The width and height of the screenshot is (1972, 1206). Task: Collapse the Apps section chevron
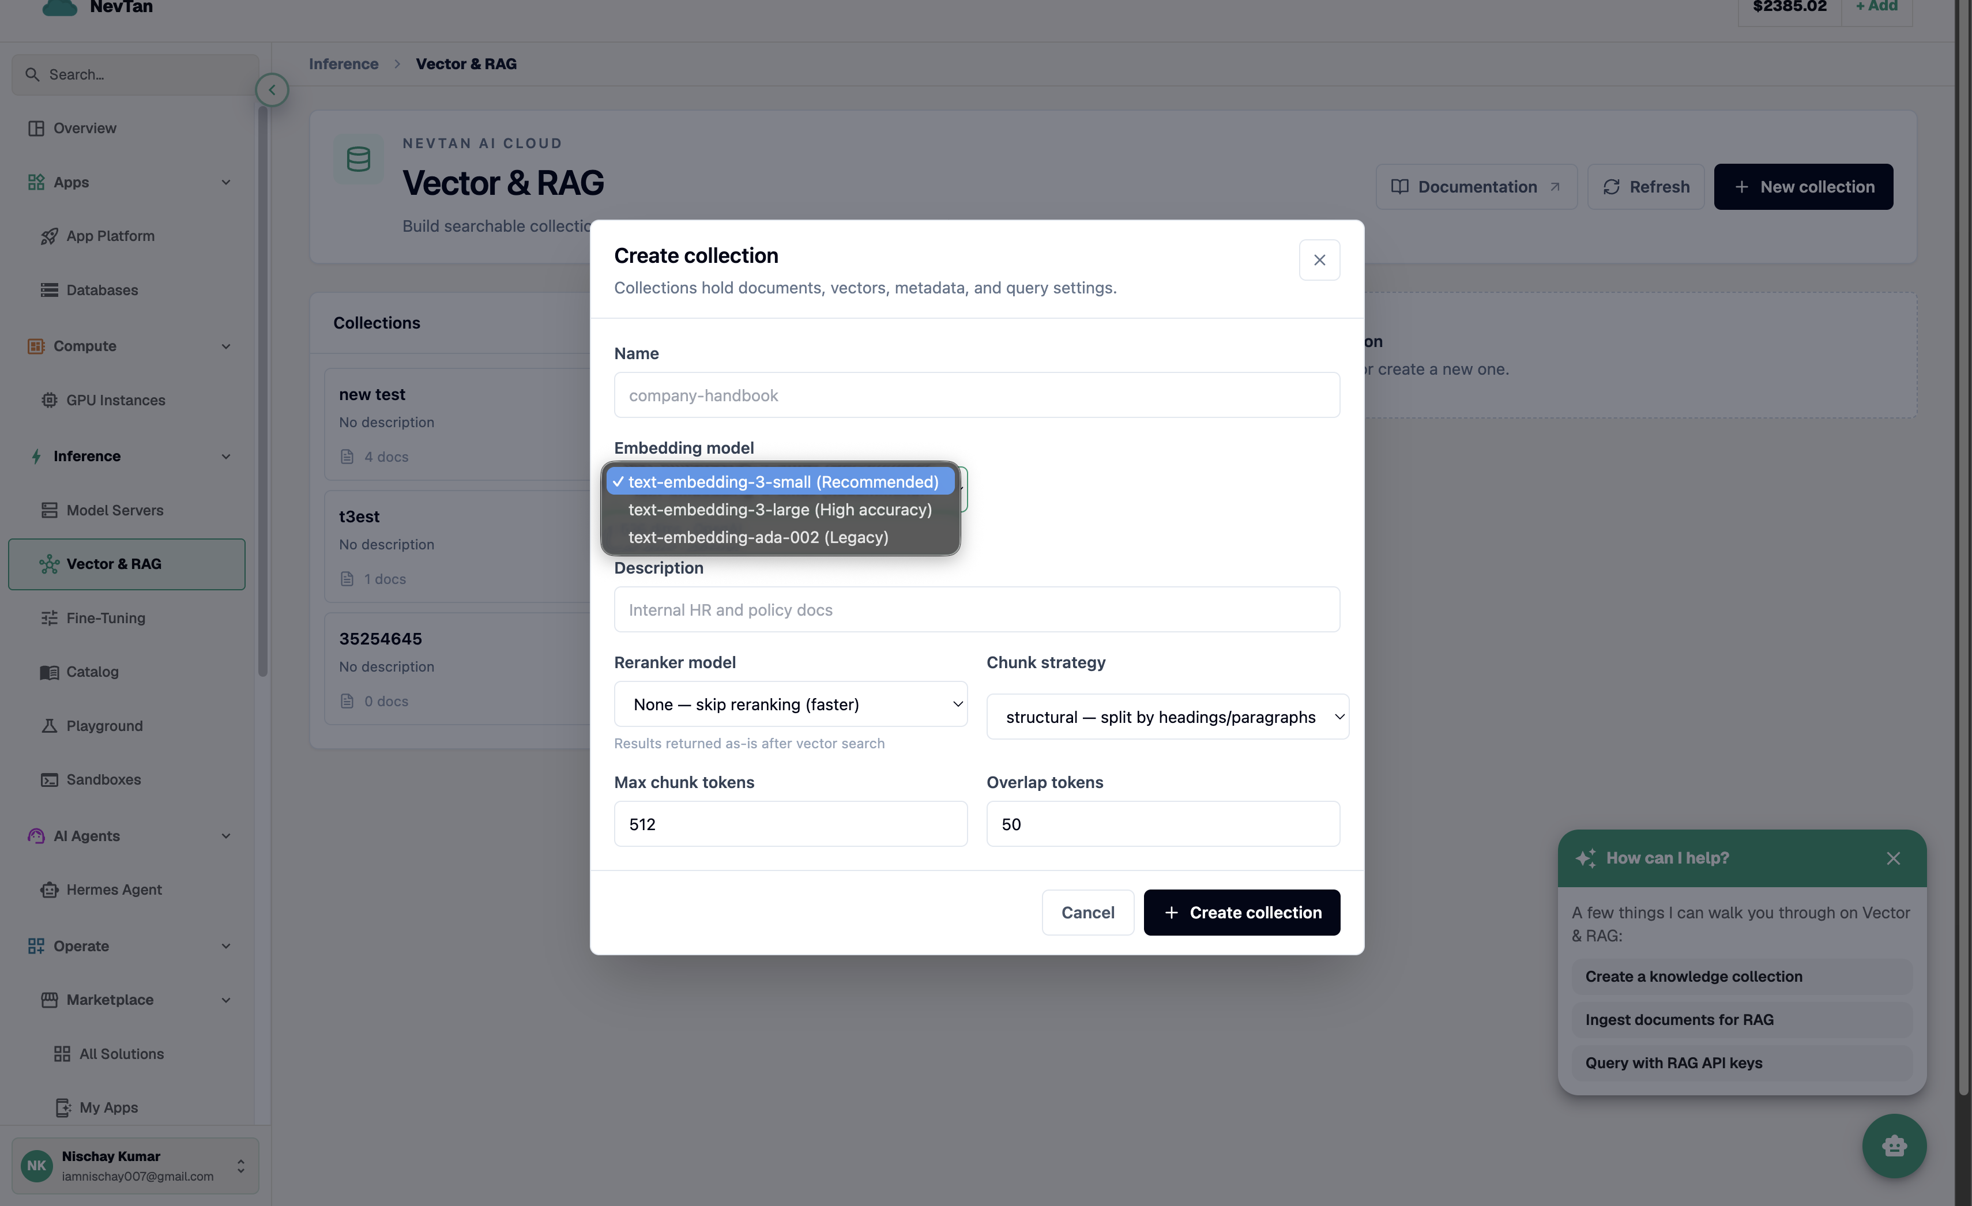[225, 183]
